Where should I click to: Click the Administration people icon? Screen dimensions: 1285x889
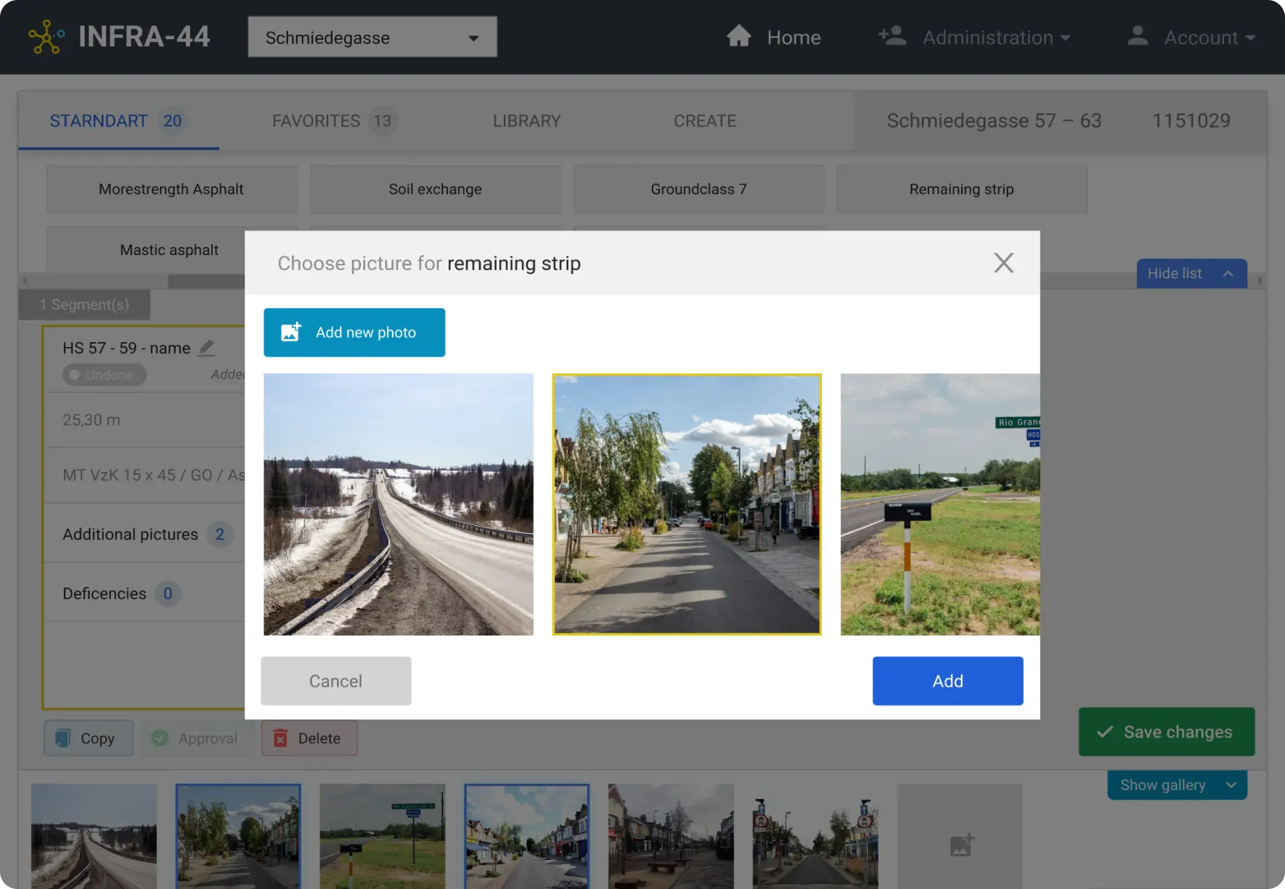point(891,36)
